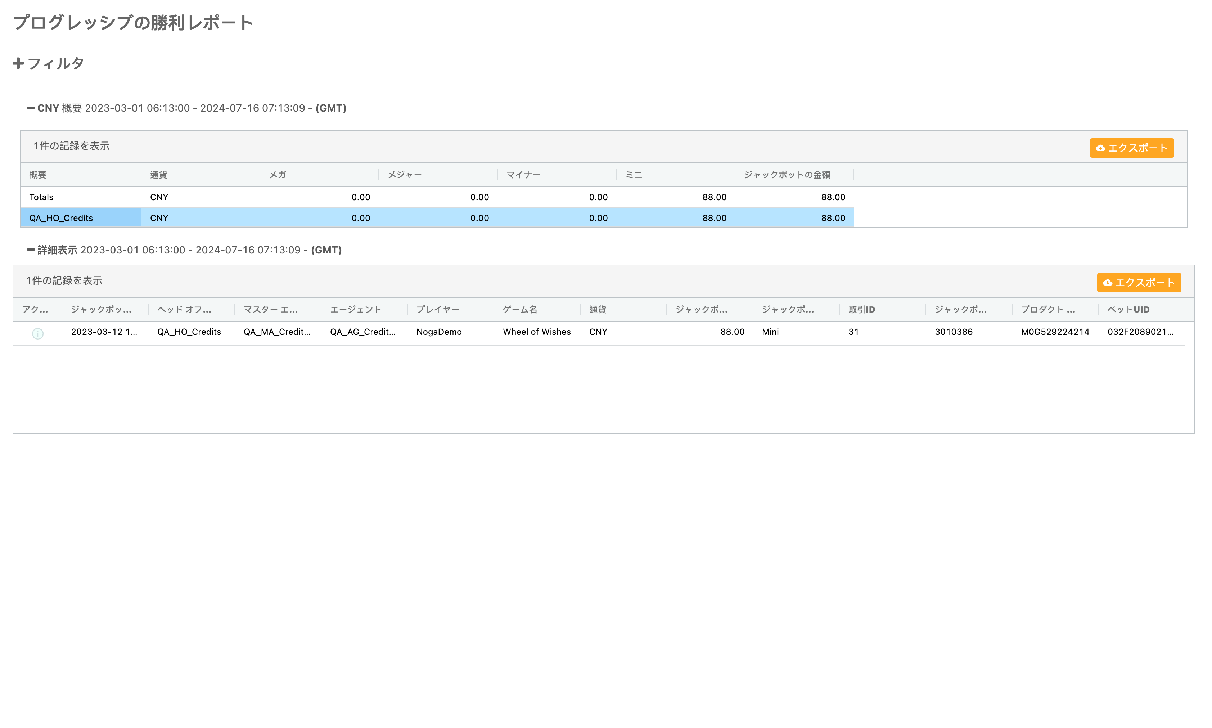Image resolution: width=1212 pixels, height=728 pixels.
Task: Sort by ジャックポットの金額 column header
Action: [787, 175]
